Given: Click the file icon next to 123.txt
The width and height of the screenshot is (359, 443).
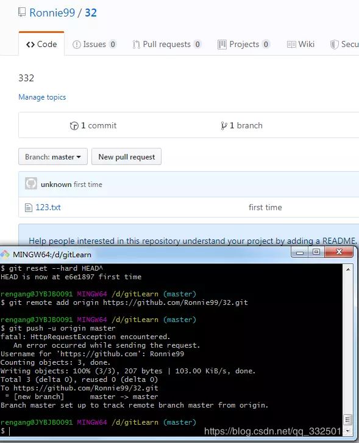Looking at the screenshot, I should tap(29, 208).
